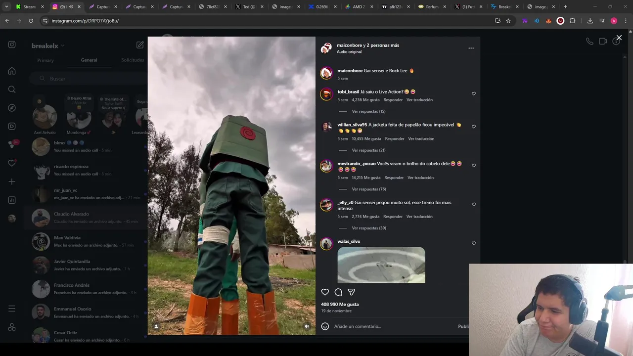This screenshot has width=633, height=356.
Task: Switch to the General inbox tab
Action: (x=89, y=60)
